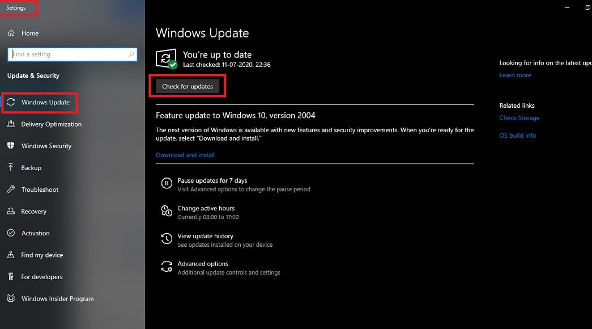The image size is (592, 329).
Task: Click the Delivery Optimization icon
Action: coord(11,124)
